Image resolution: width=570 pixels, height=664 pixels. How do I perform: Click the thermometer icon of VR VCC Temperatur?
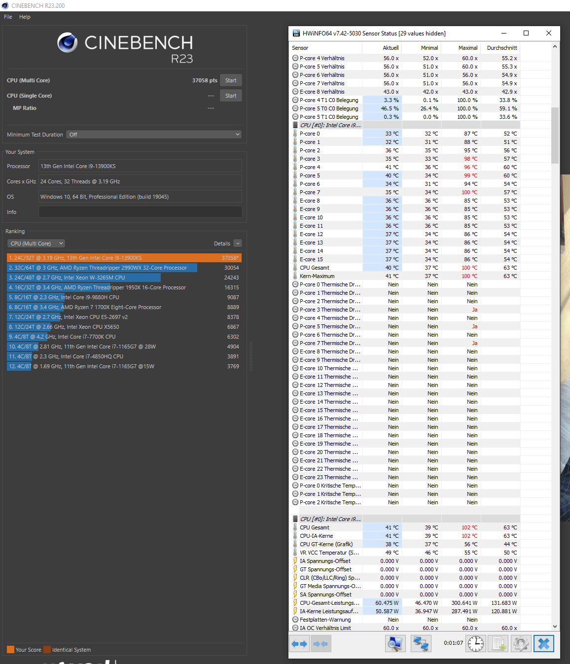[295, 553]
